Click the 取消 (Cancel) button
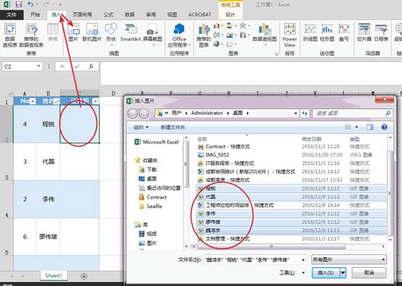402x286 pixels. click(369, 273)
